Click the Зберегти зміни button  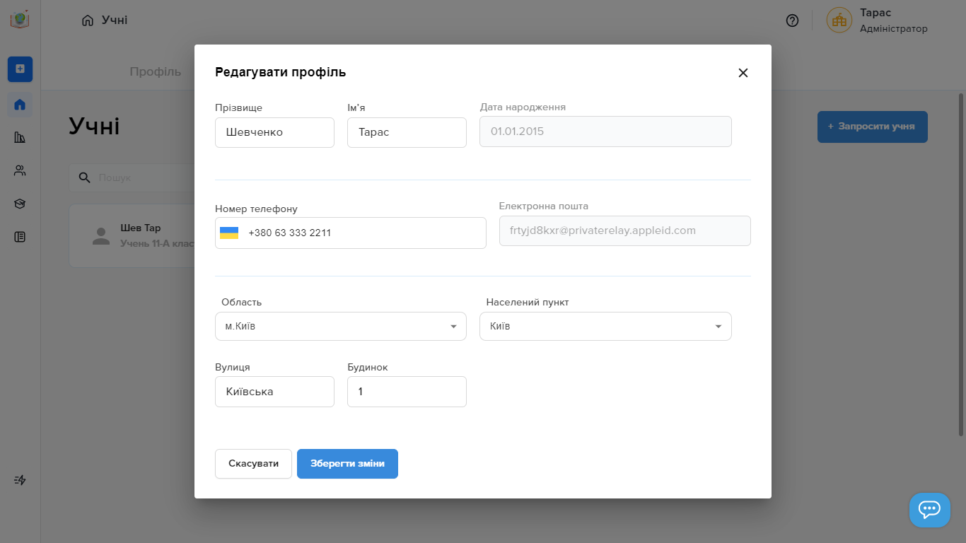347,464
